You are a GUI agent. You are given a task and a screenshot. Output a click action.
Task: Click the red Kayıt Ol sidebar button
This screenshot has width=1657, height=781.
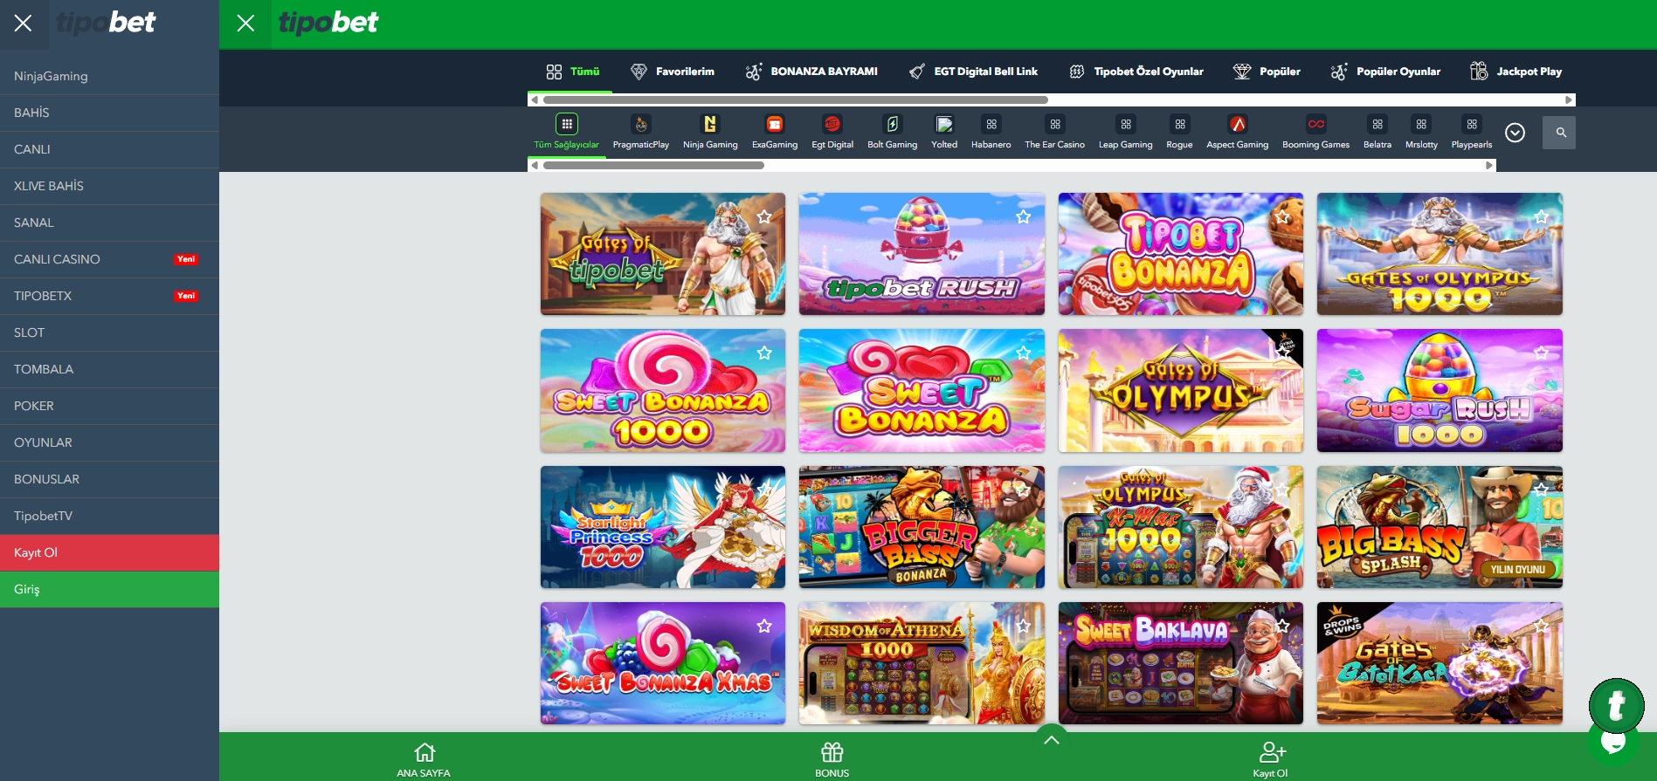[x=109, y=552]
